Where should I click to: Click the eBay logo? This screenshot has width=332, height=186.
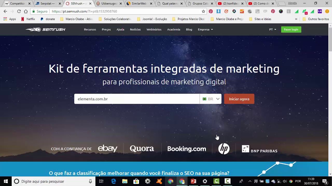108,149
